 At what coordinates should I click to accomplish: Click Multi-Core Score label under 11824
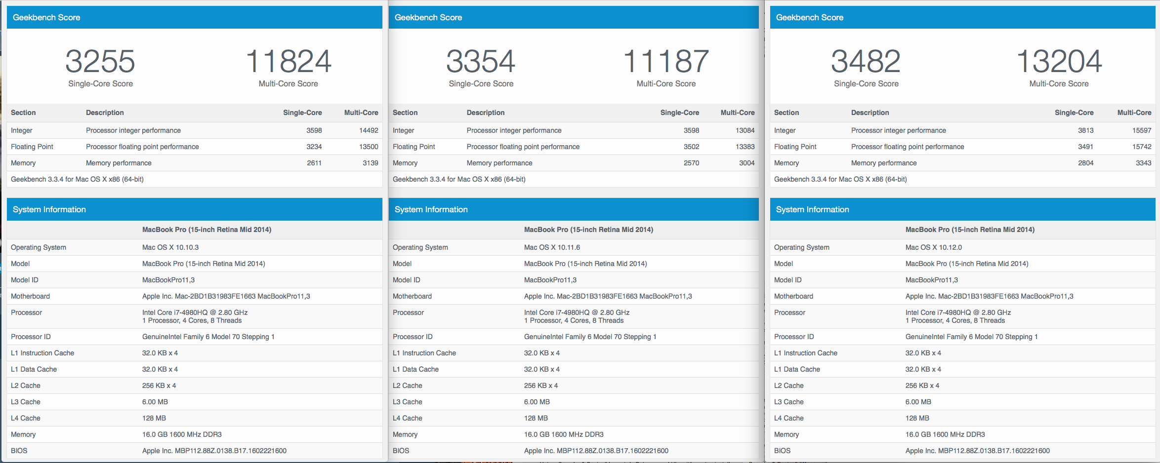[x=289, y=84]
